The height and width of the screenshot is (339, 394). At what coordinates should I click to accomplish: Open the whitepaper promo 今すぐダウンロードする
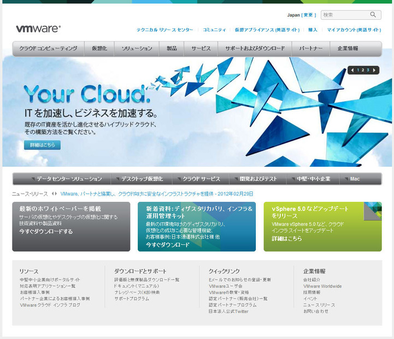click(46, 231)
